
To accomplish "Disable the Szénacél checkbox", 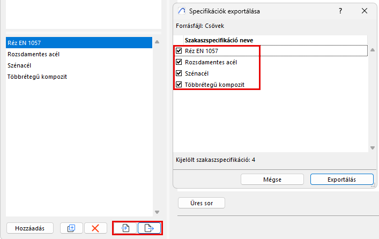I will (180, 73).
